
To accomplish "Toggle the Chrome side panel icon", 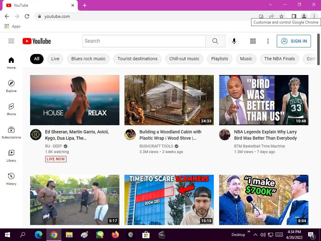I will (x=294, y=16).
